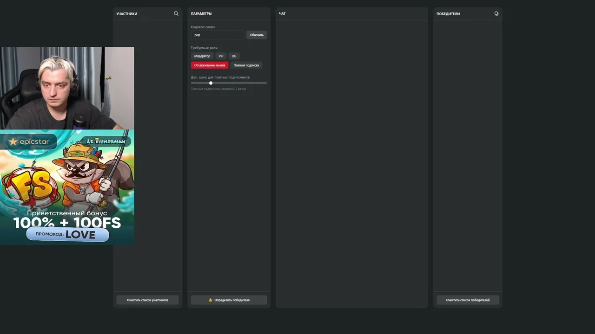Open the participants search icon
Viewport: 595px width, 334px height.
176,13
